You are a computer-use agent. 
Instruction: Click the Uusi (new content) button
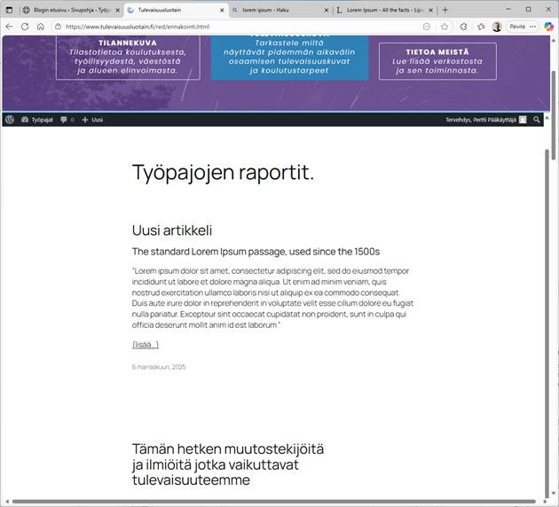pos(92,119)
